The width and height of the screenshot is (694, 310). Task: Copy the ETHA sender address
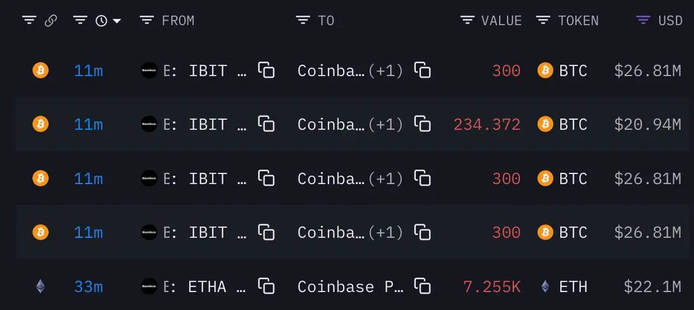coord(266,286)
